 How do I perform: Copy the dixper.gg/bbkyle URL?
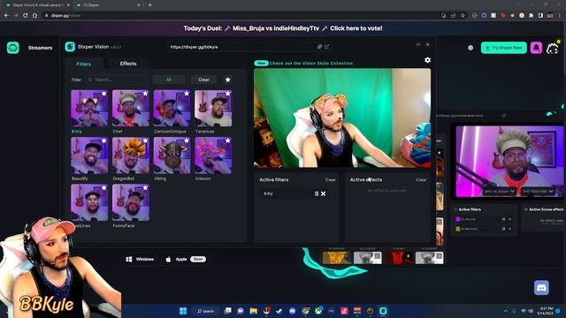[319, 47]
